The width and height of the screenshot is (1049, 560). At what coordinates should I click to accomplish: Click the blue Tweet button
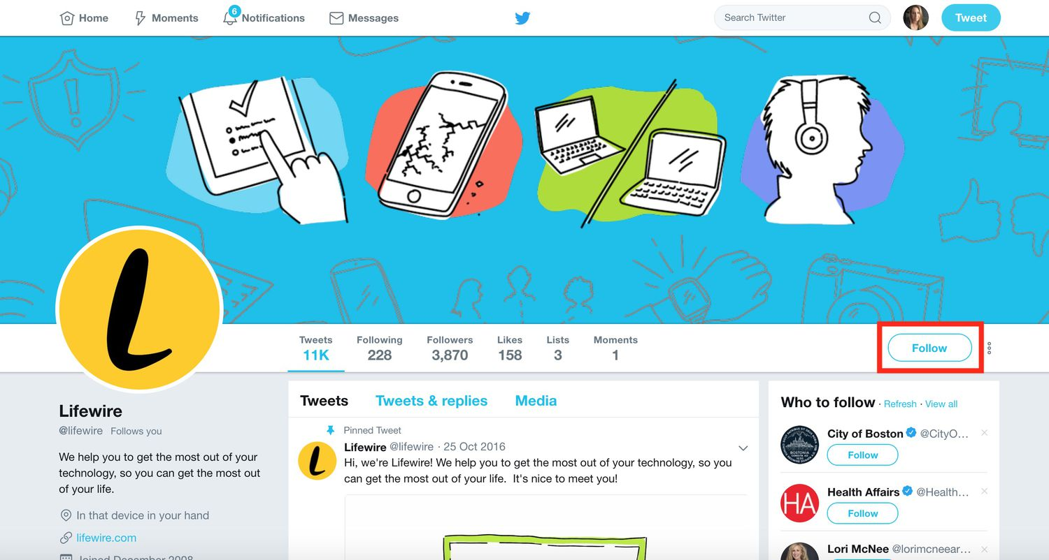click(971, 18)
